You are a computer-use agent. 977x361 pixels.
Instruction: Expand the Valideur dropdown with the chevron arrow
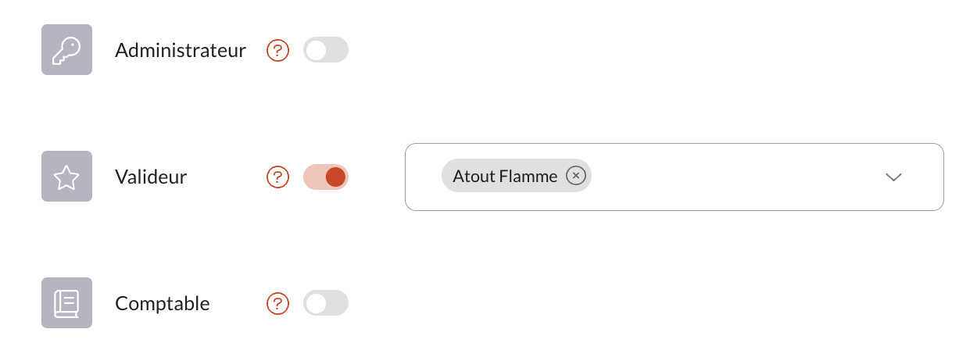[893, 177]
